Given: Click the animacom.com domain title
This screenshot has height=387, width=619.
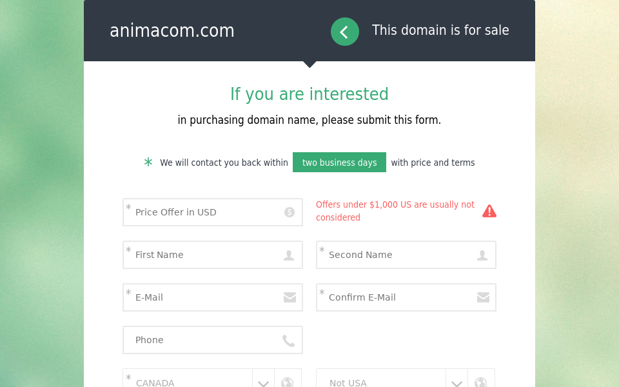Looking at the screenshot, I should (x=172, y=31).
